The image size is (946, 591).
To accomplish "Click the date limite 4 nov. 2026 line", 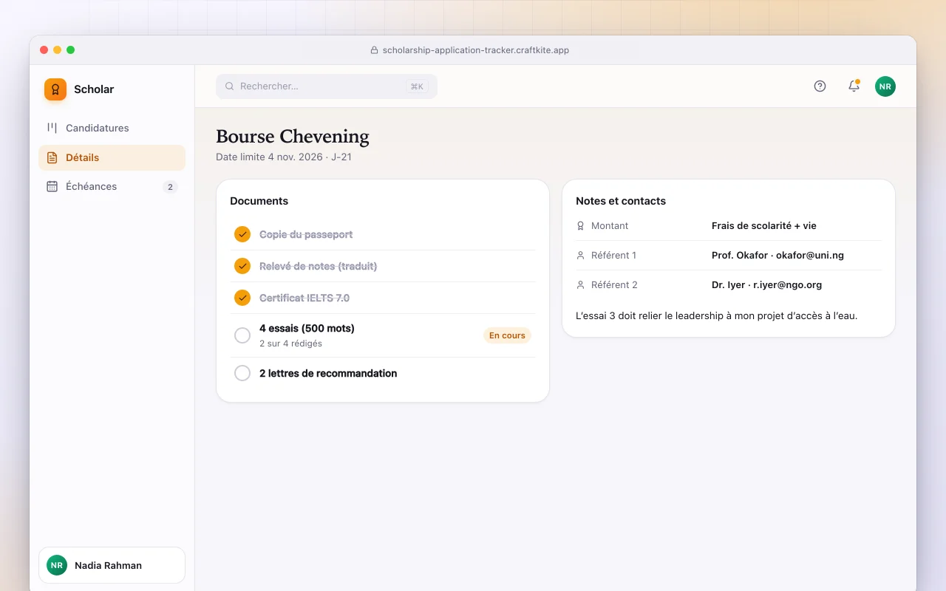I will point(284,157).
